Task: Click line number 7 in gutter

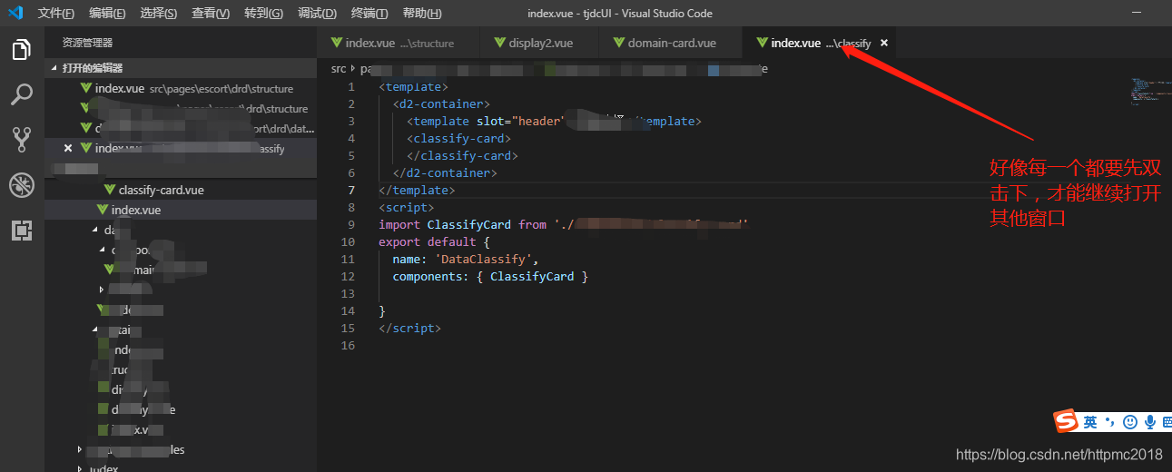Action: coord(352,191)
